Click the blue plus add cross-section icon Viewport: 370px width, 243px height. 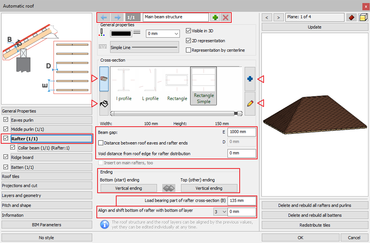(x=250, y=79)
